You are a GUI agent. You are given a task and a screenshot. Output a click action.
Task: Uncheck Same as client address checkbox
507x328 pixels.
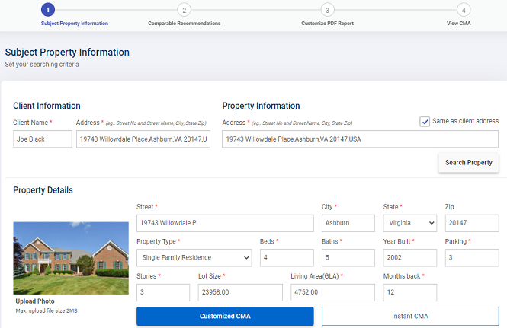click(425, 122)
